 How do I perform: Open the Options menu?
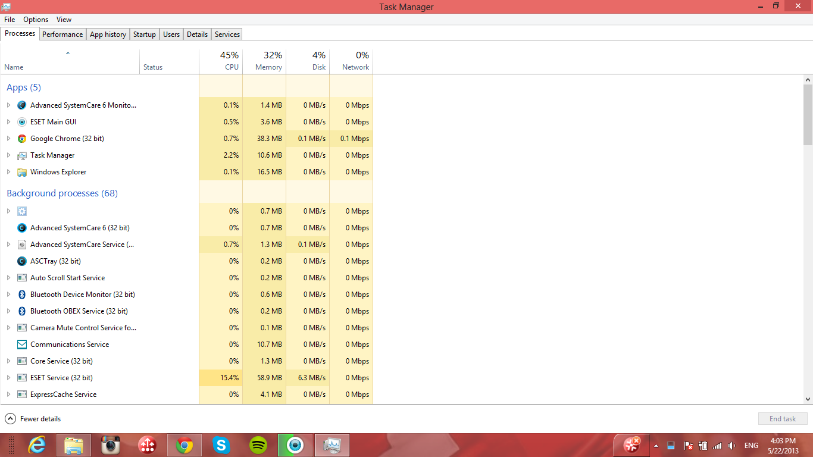(36, 20)
